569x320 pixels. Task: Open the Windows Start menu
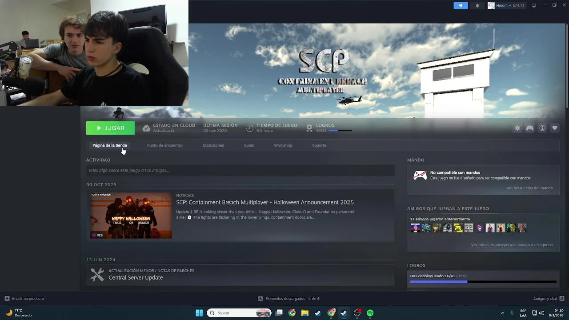coord(199,313)
